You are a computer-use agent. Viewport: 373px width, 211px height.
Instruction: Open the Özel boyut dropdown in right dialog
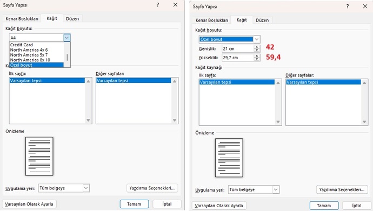click(x=257, y=39)
